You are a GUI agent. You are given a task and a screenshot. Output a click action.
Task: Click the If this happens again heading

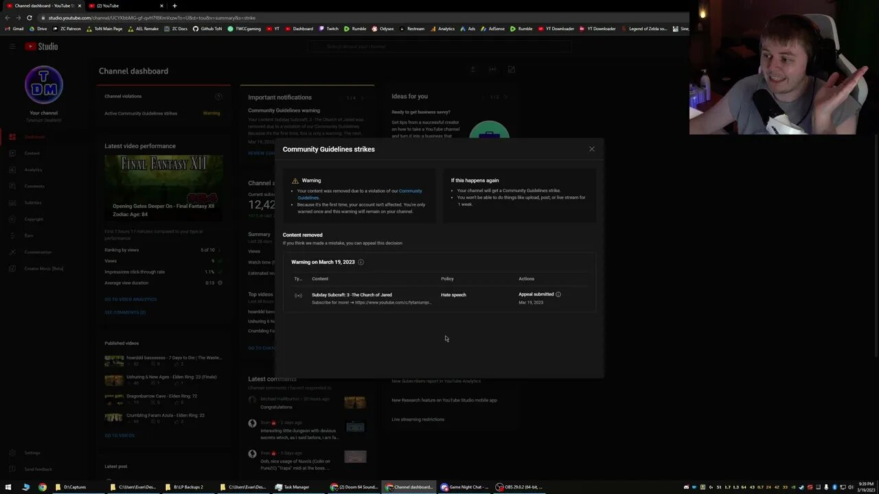click(475, 180)
